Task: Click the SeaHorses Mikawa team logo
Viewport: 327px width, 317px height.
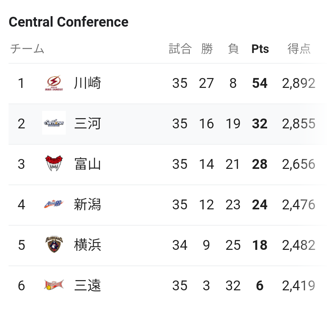Action: tap(54, 123)
